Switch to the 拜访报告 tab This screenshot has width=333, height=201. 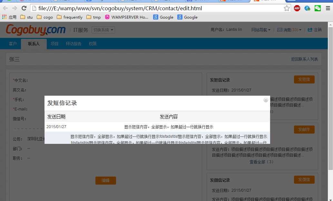[x=73, y=44]
